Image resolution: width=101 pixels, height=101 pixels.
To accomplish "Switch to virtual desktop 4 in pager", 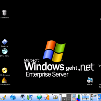I will click(x=69, y=99).
